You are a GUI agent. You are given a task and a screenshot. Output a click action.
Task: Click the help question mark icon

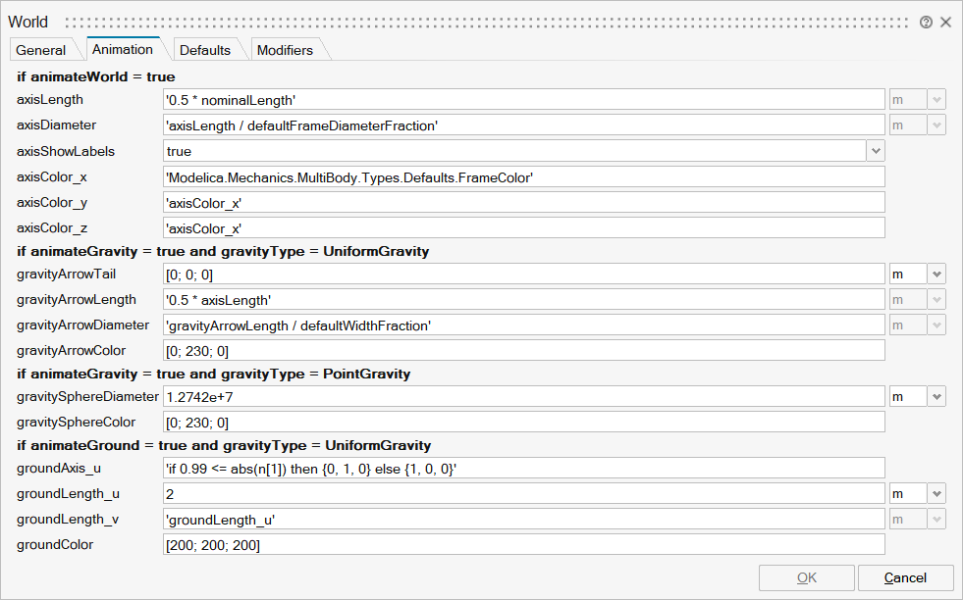click(926, 22)
